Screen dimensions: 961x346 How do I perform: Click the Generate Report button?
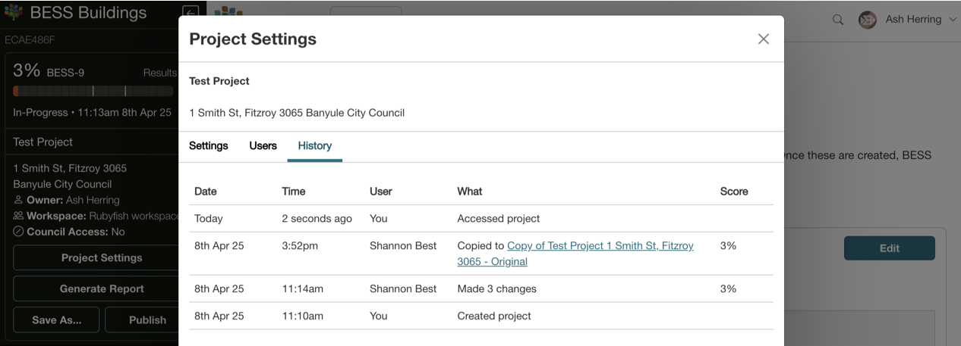(102, 288)
